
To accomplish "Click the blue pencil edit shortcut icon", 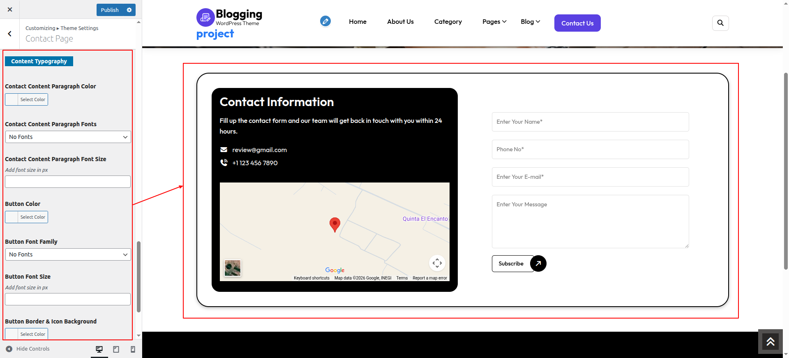I will 325,21.
